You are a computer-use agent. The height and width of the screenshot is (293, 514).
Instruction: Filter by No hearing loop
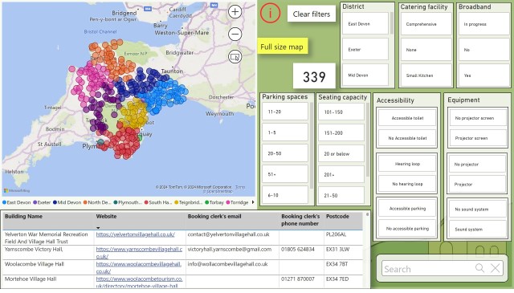coord(407,184)
